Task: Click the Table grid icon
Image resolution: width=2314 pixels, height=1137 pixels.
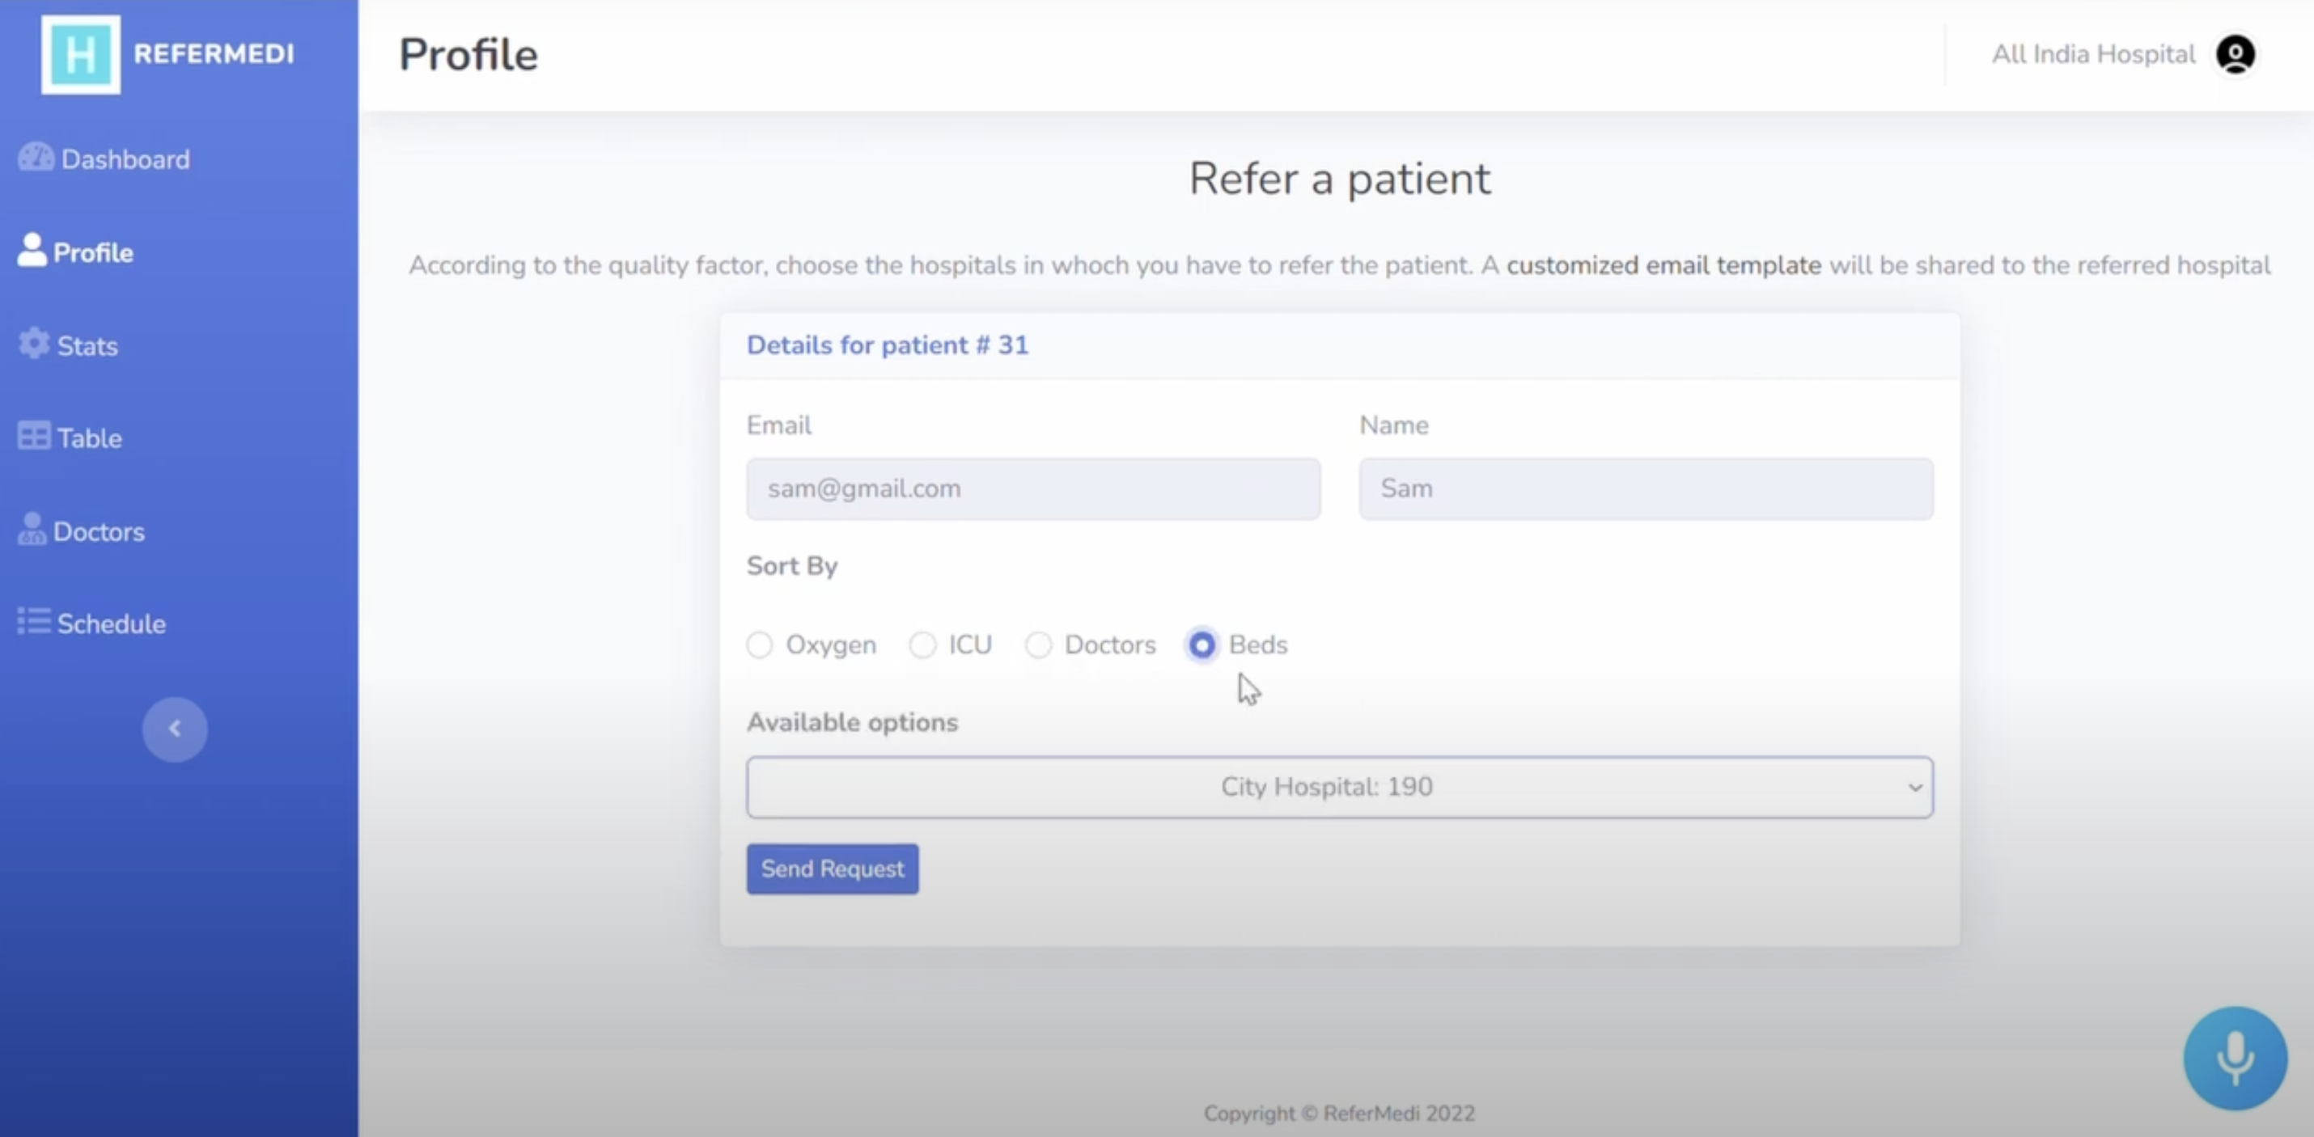Action: [x=34, y=437]
